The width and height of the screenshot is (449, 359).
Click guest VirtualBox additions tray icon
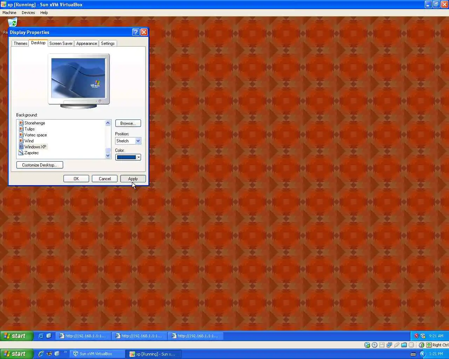[423, 336]
